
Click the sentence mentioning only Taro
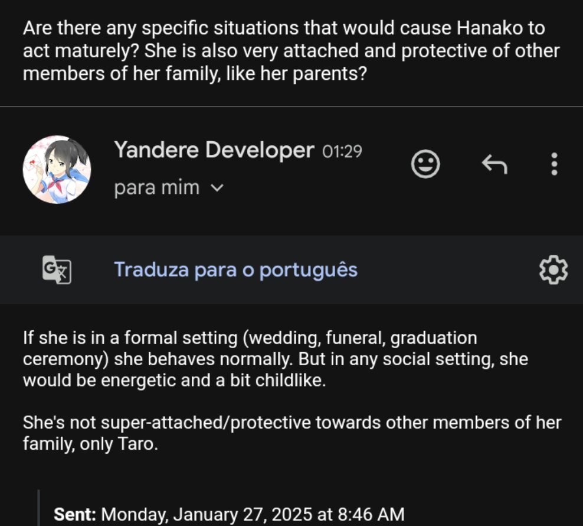click(291, 433)
